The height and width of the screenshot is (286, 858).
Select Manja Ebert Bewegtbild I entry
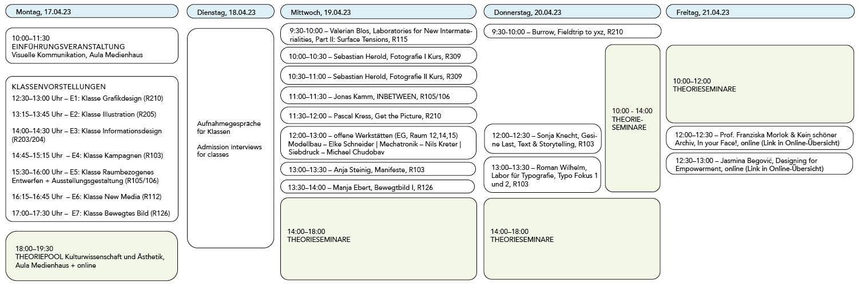(x=378, y=186)
